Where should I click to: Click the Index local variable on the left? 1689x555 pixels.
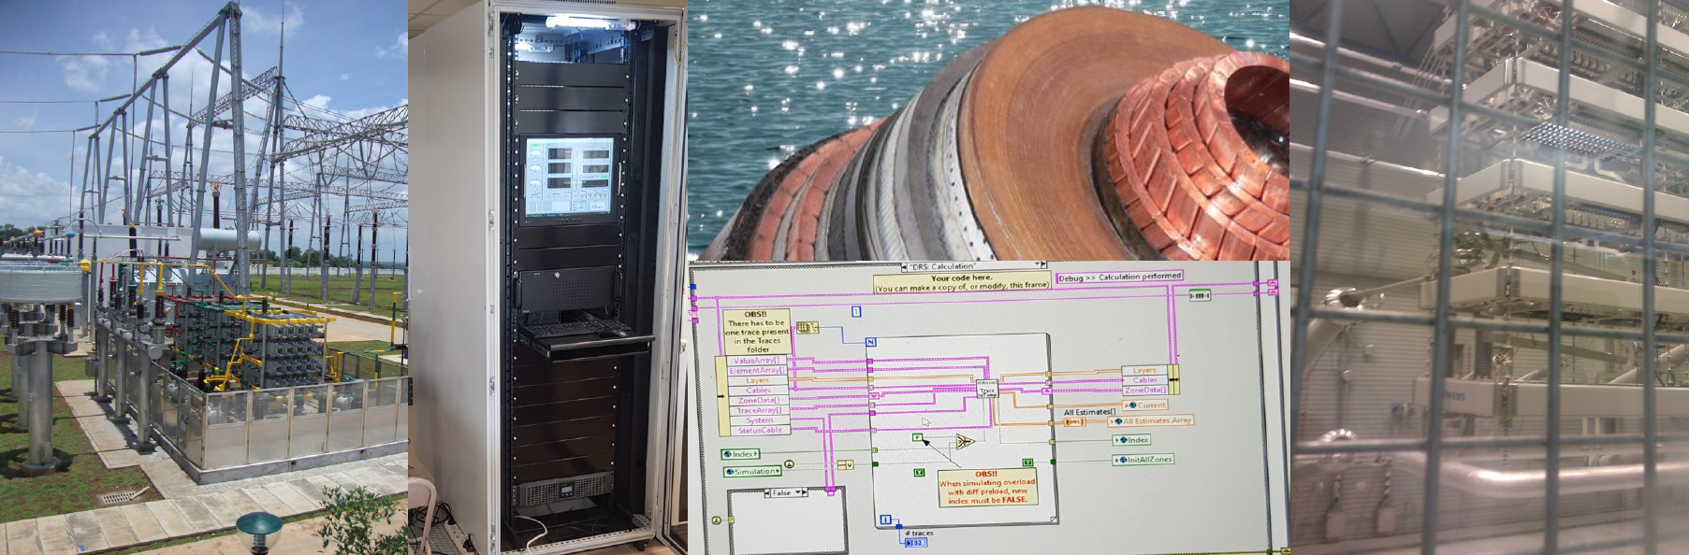[x=741, y=454]
